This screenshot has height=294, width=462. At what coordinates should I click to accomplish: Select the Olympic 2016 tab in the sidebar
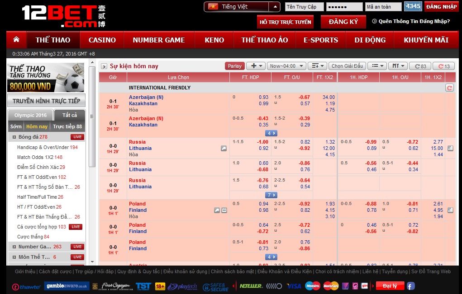point(30,115)
